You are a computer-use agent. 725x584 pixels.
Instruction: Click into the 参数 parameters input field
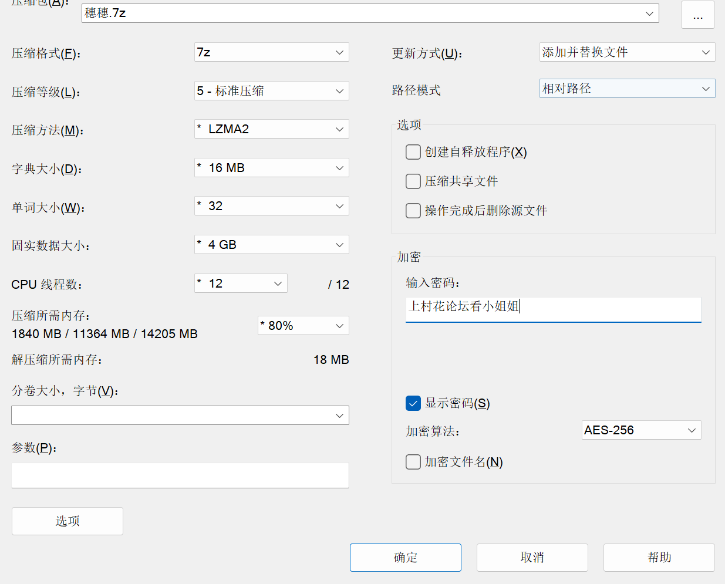coord(180,475)
